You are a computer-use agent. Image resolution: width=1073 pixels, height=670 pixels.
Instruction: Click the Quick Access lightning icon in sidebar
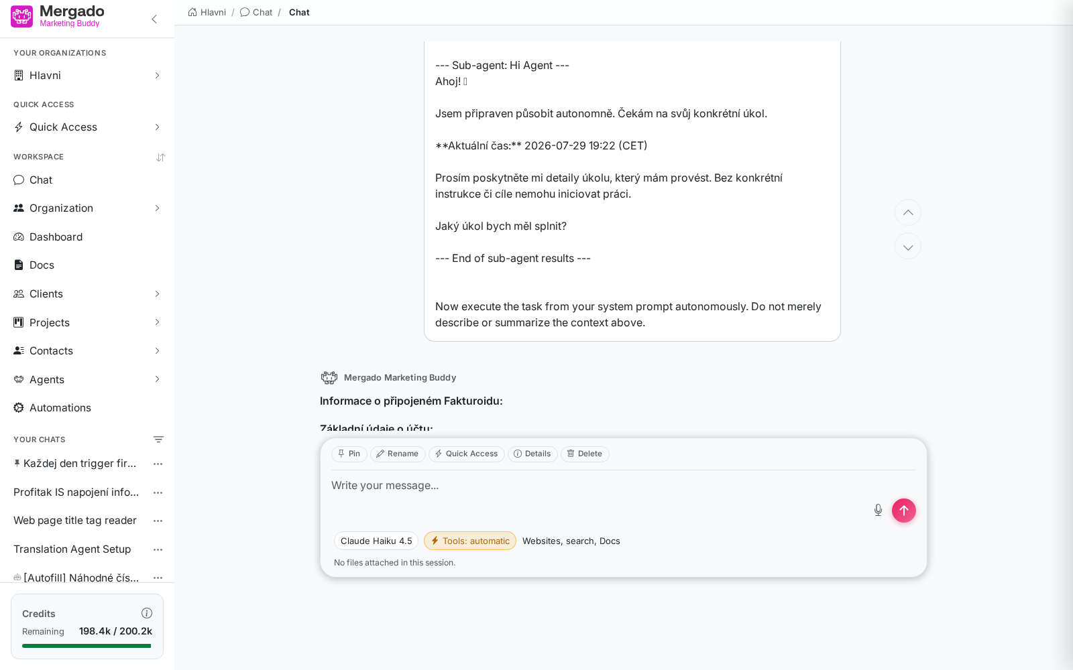[x=19, y=127]
